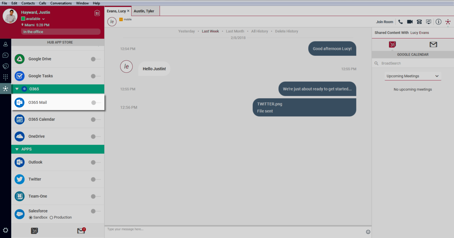Image resolution: width=454 pixels, height=238 pixels.
Task: Toggle the Hub icon in chat toolbar
Action: 448,22
